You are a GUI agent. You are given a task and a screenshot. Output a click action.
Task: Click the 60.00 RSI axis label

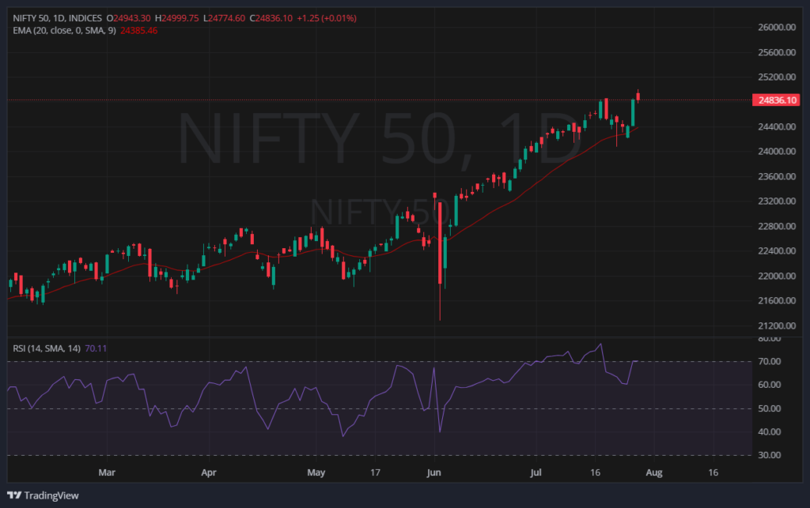769,385
